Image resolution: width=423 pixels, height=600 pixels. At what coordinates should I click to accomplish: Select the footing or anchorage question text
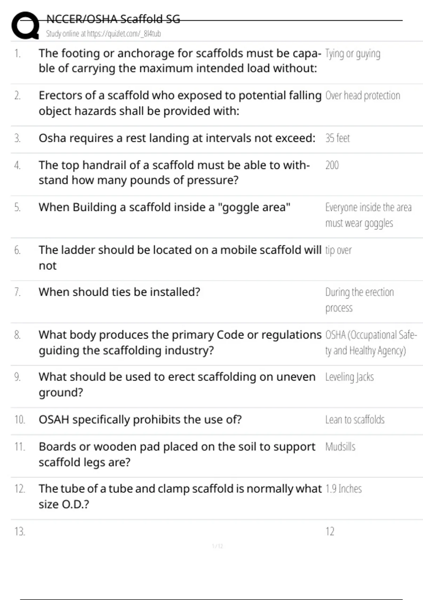(x=179, y=61)
